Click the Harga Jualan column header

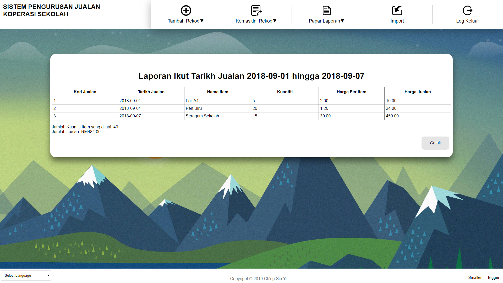pyautogui.click(x=417, y=92)
